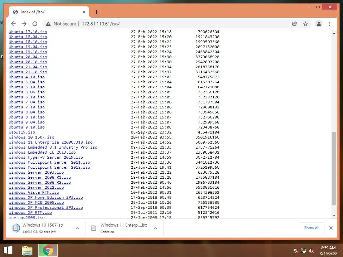This screenshot has height=257, width=343.
Task: Download Ubuntu 17.10.iso
Action: 28,32
